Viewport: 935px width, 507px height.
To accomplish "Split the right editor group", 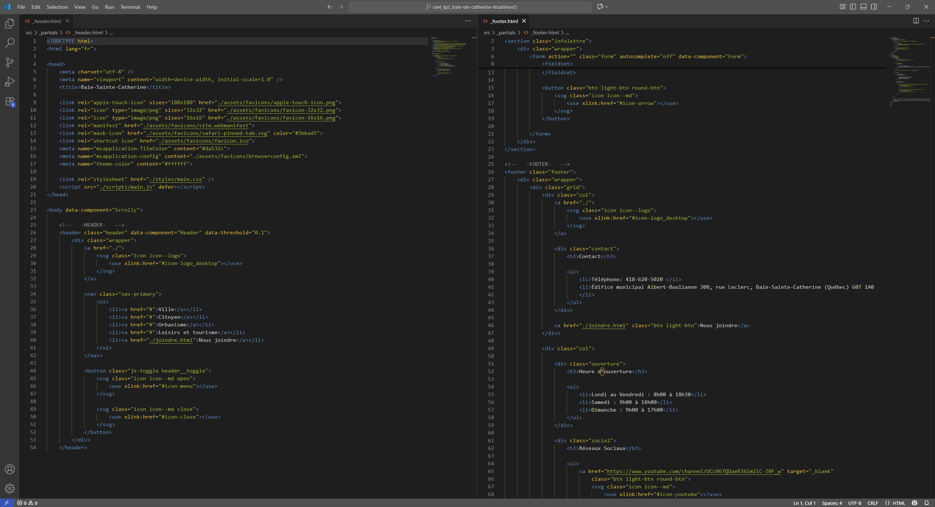I will pos(916,21).
